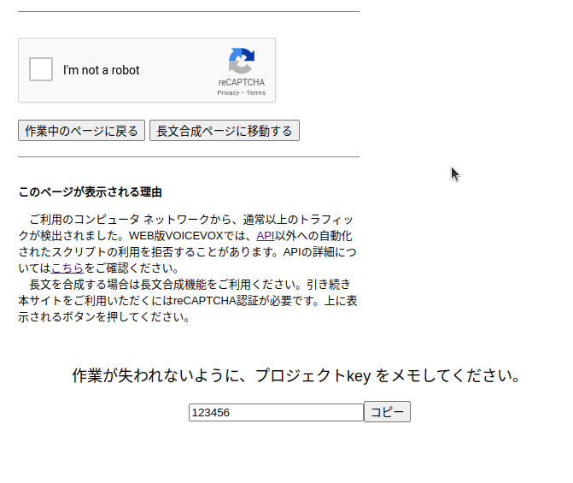The height and width of the screenshot is (483, 573).
Task: Select the このページが表示される理由 heading
Action: pyautogui.click(x=91, y=192)
